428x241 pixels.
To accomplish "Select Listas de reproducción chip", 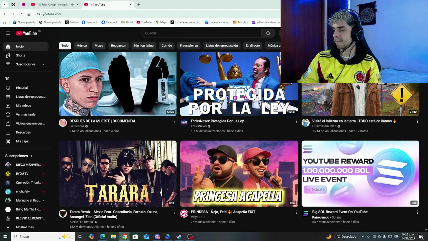I will tap(222, 46).
